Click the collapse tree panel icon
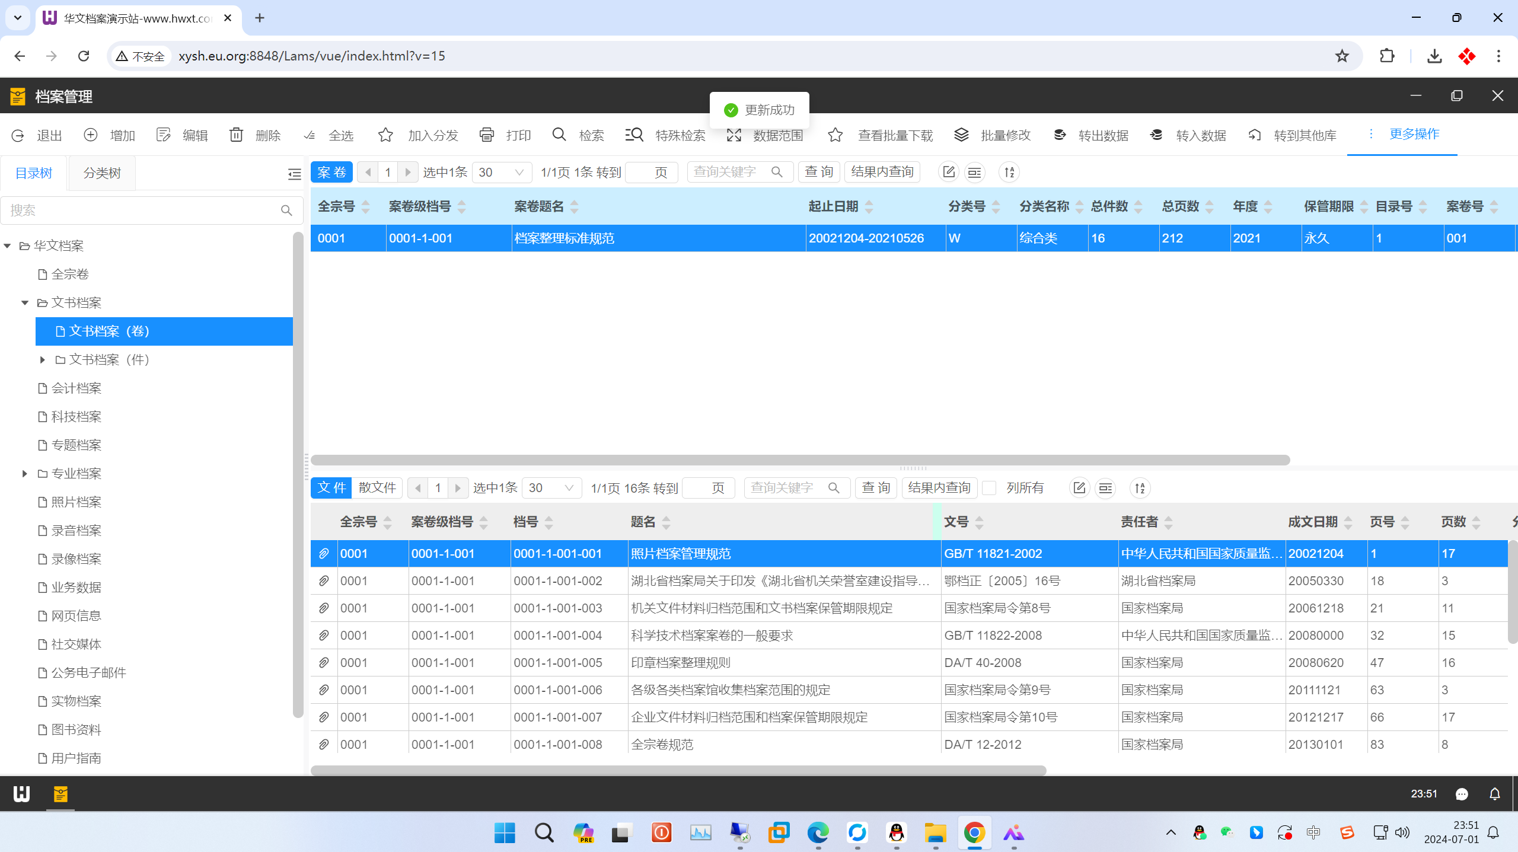Image resolution: width=1518 pixels, height=852 pixels. 294,173
